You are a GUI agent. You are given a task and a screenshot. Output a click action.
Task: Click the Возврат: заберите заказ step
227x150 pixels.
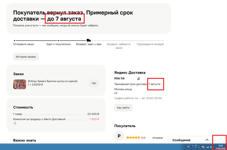click(x=119, y=46)
